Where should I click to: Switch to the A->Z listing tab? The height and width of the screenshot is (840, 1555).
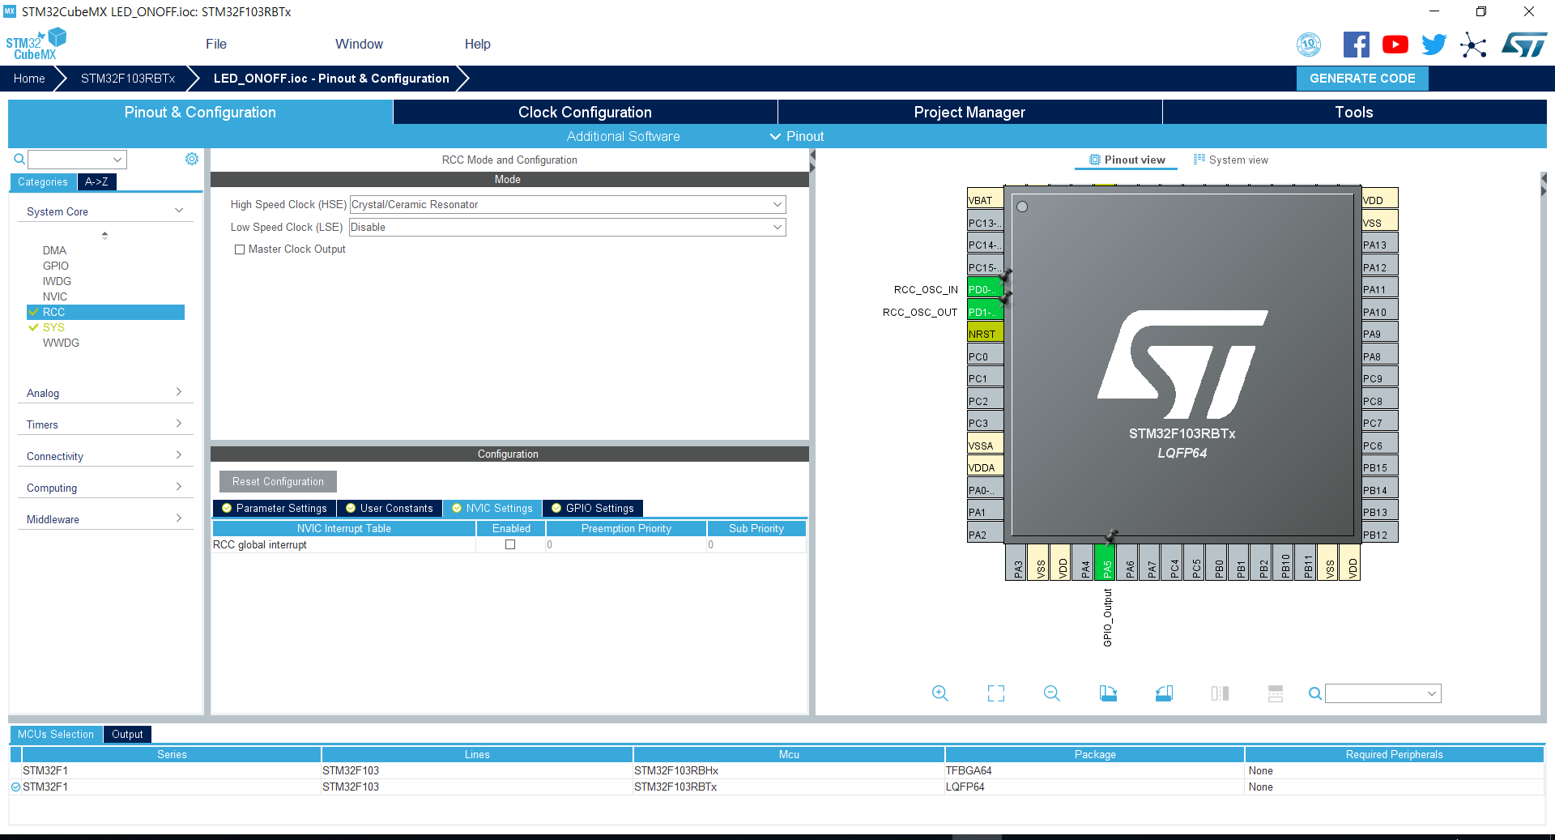point(96,181)
